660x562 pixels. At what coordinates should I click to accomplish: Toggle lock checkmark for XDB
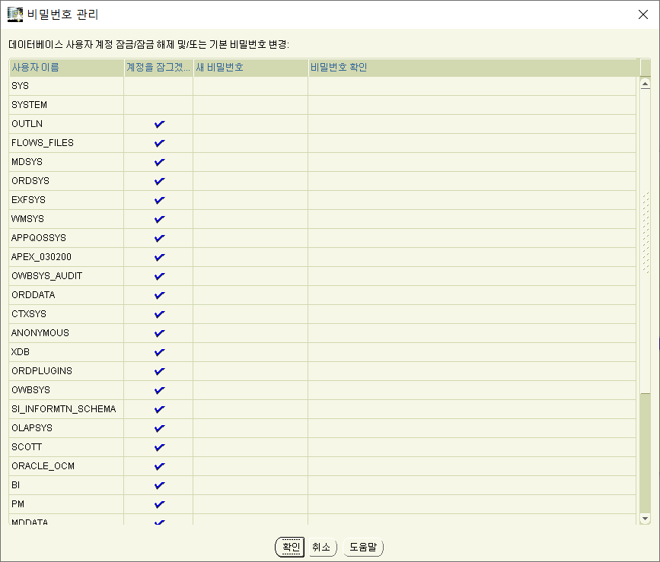pos(159,352)
